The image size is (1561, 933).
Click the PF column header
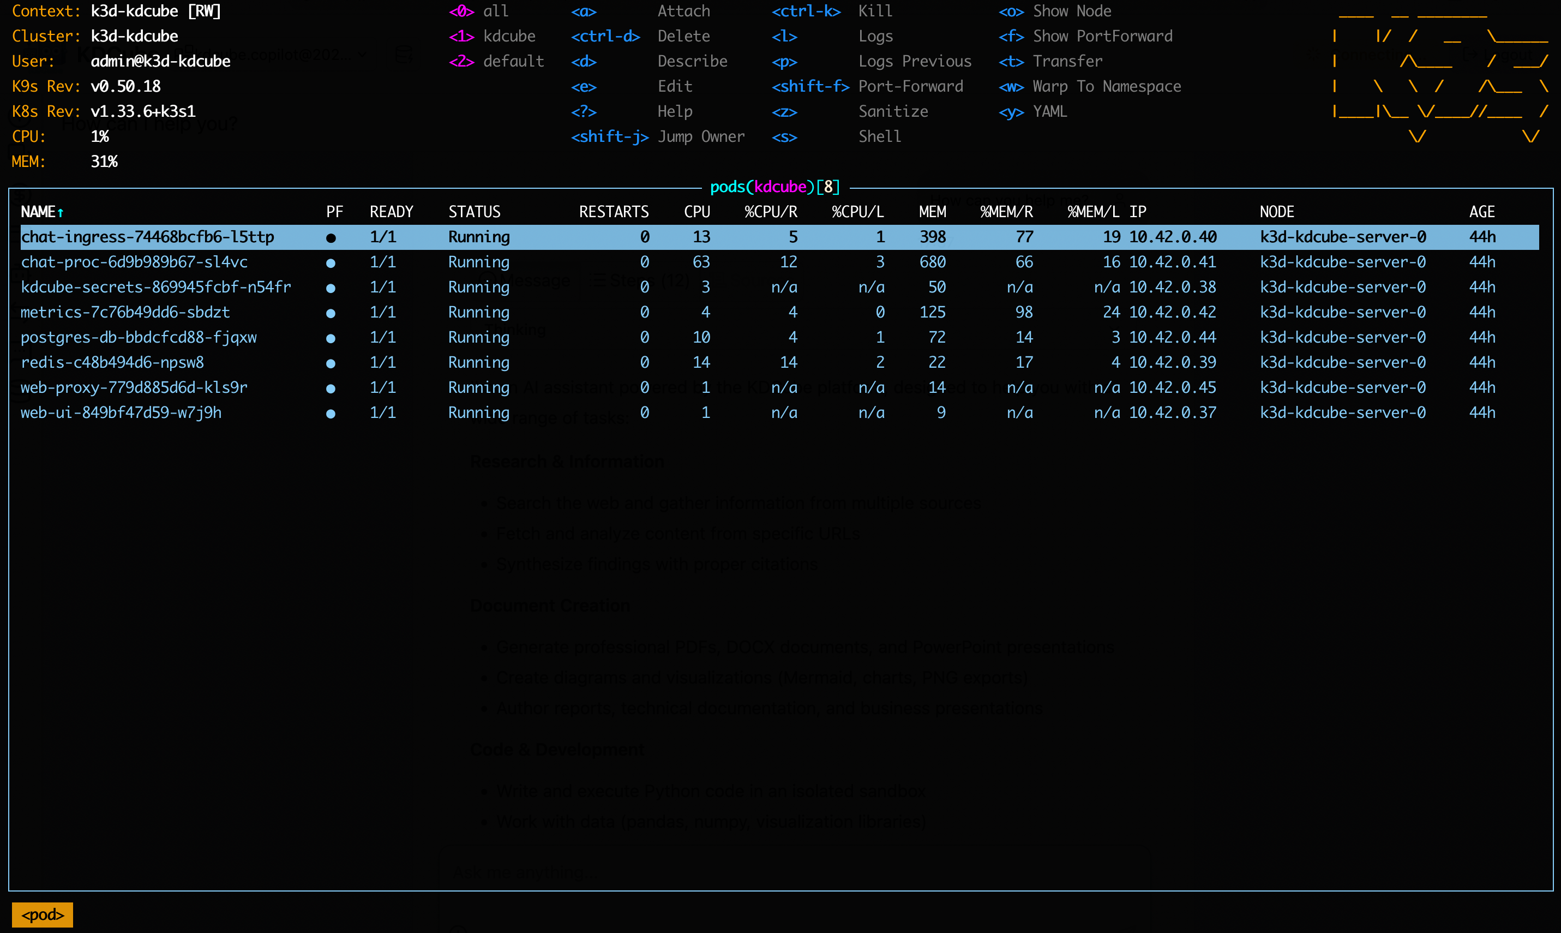tap(334, 212)
